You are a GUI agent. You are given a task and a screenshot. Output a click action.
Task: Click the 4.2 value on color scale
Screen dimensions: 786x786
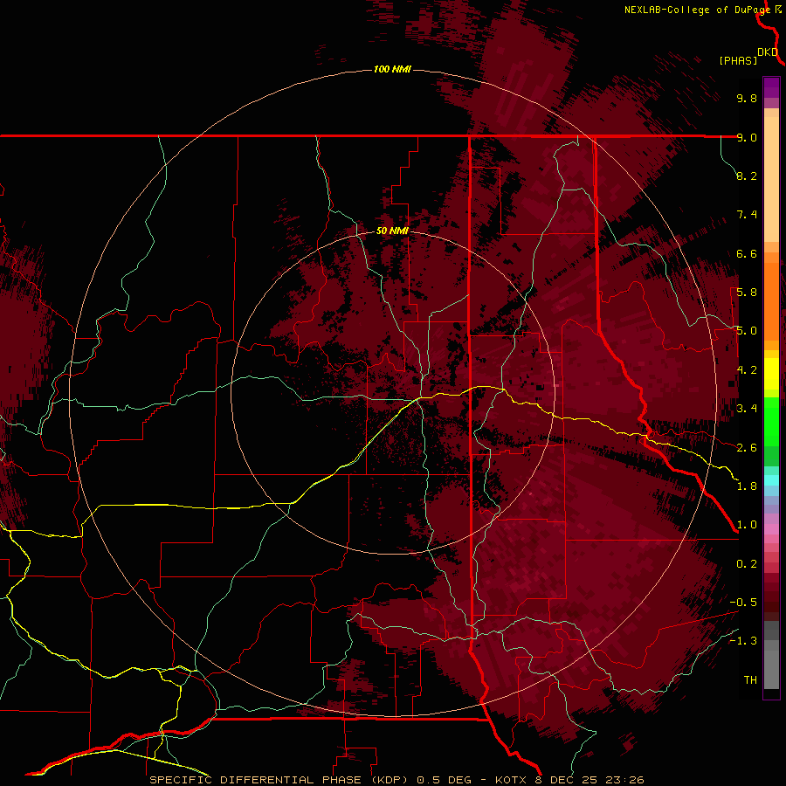(747, 370)
